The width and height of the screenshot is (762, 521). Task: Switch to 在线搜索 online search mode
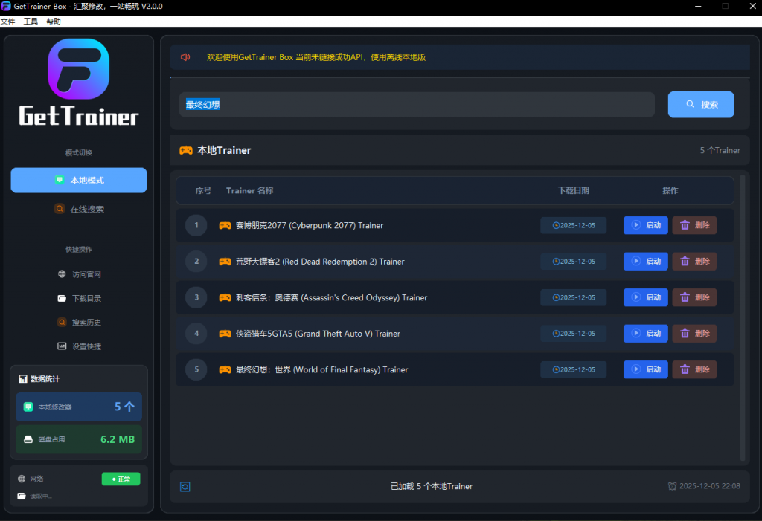(x=78, y=209)
